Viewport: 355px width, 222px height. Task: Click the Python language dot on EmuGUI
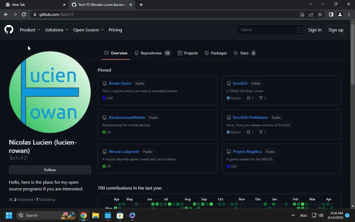(x=228, y=98)
